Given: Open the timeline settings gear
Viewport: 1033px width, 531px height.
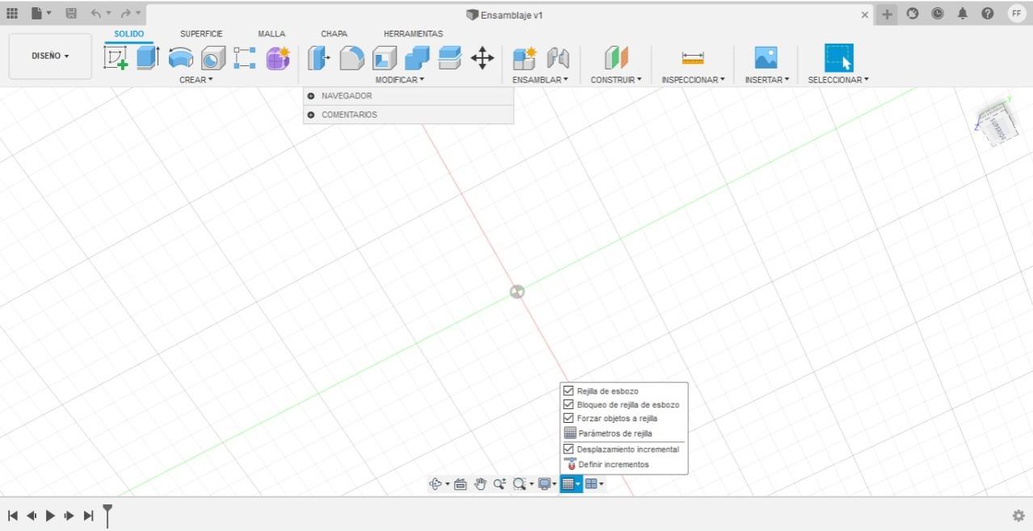Looking at the screenshot, I should pos(1018,515).
